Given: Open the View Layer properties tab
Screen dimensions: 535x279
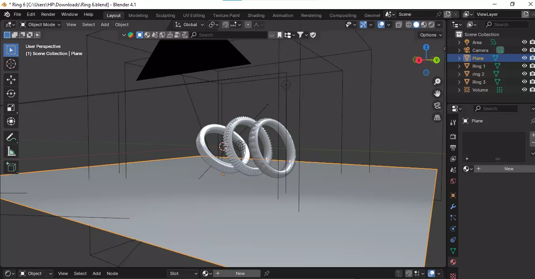Looking at the screenshot, I should pyautogui.click(x=453, y=159).
